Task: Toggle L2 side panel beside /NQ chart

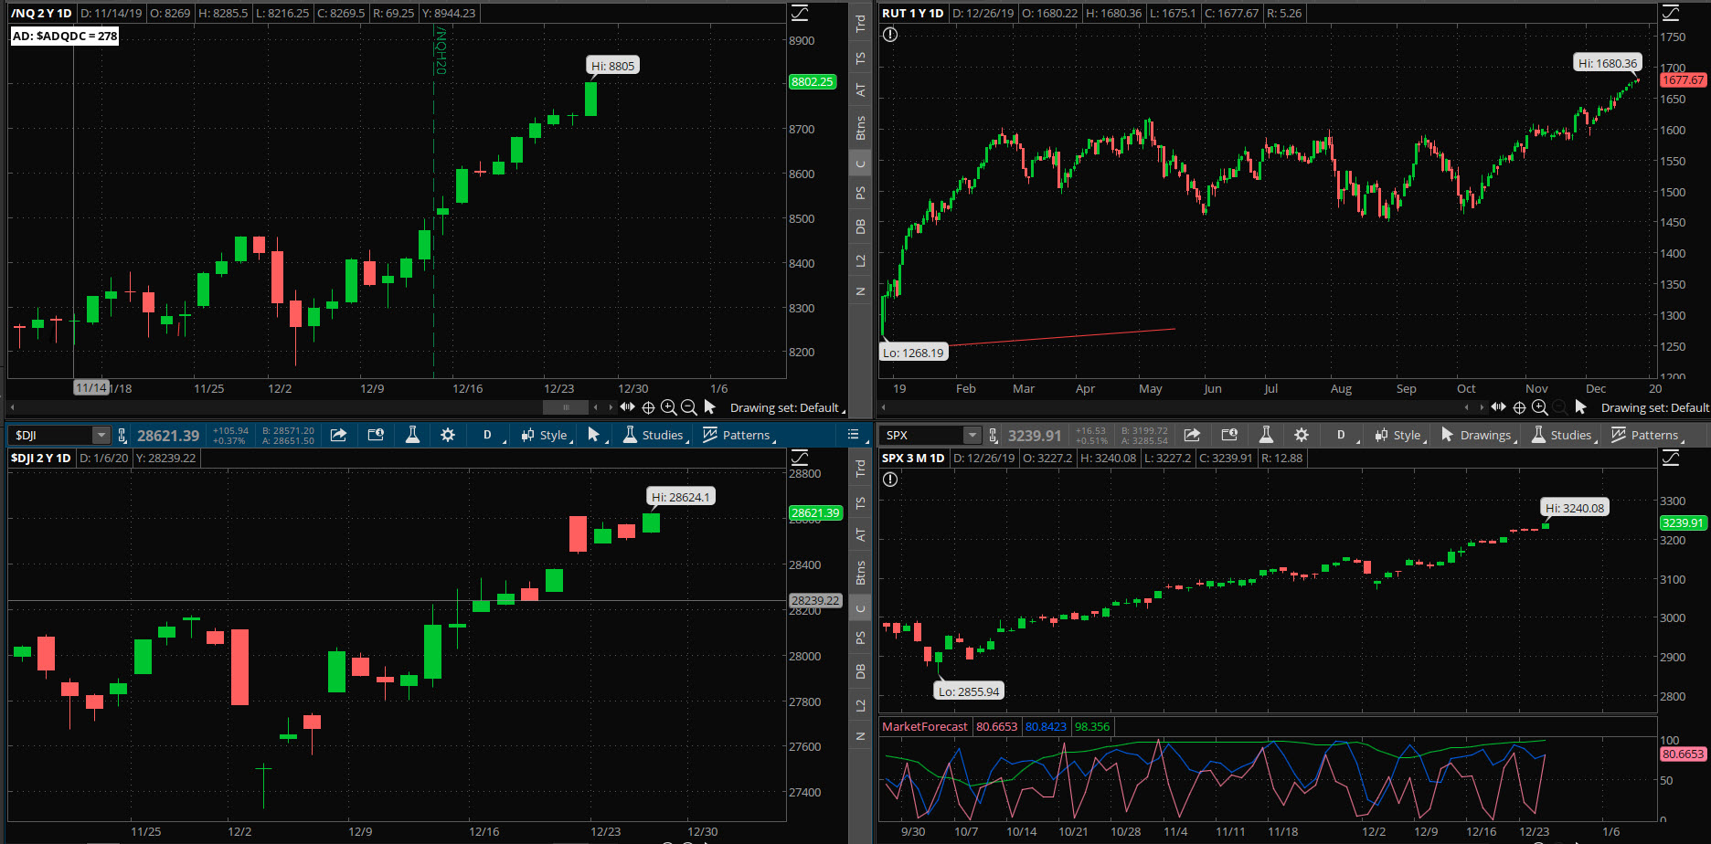Action: click(860, 260)
